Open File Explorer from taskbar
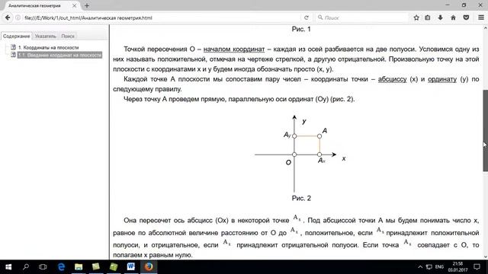The image size is (488, 274). [79, 267]
